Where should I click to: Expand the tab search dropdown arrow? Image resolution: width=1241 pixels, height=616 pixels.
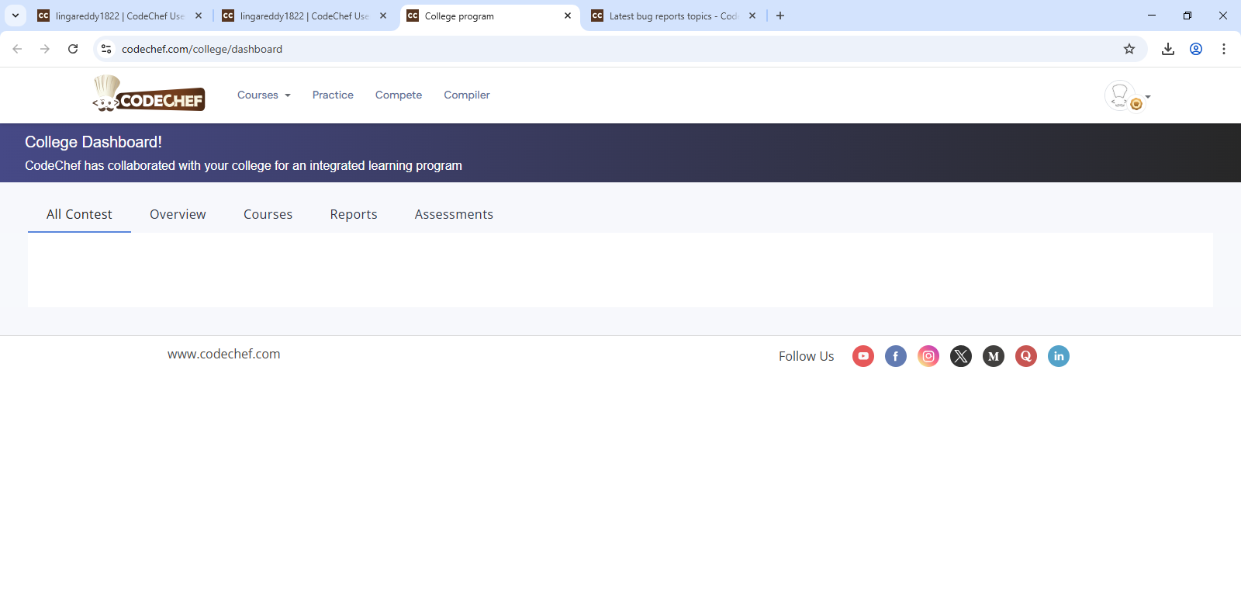(16, 16)
